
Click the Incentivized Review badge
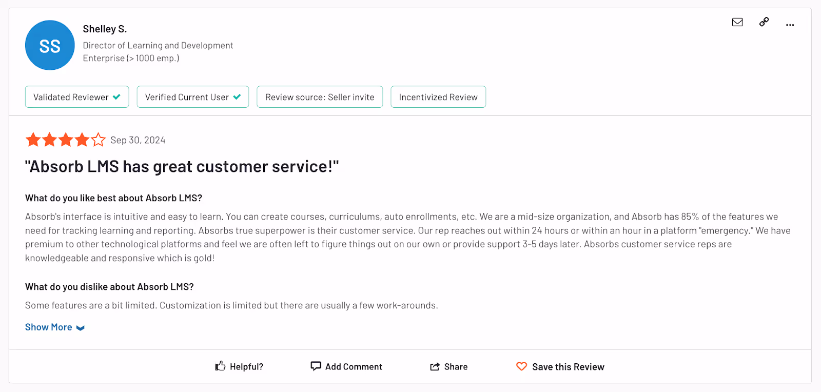click(438, 97)
